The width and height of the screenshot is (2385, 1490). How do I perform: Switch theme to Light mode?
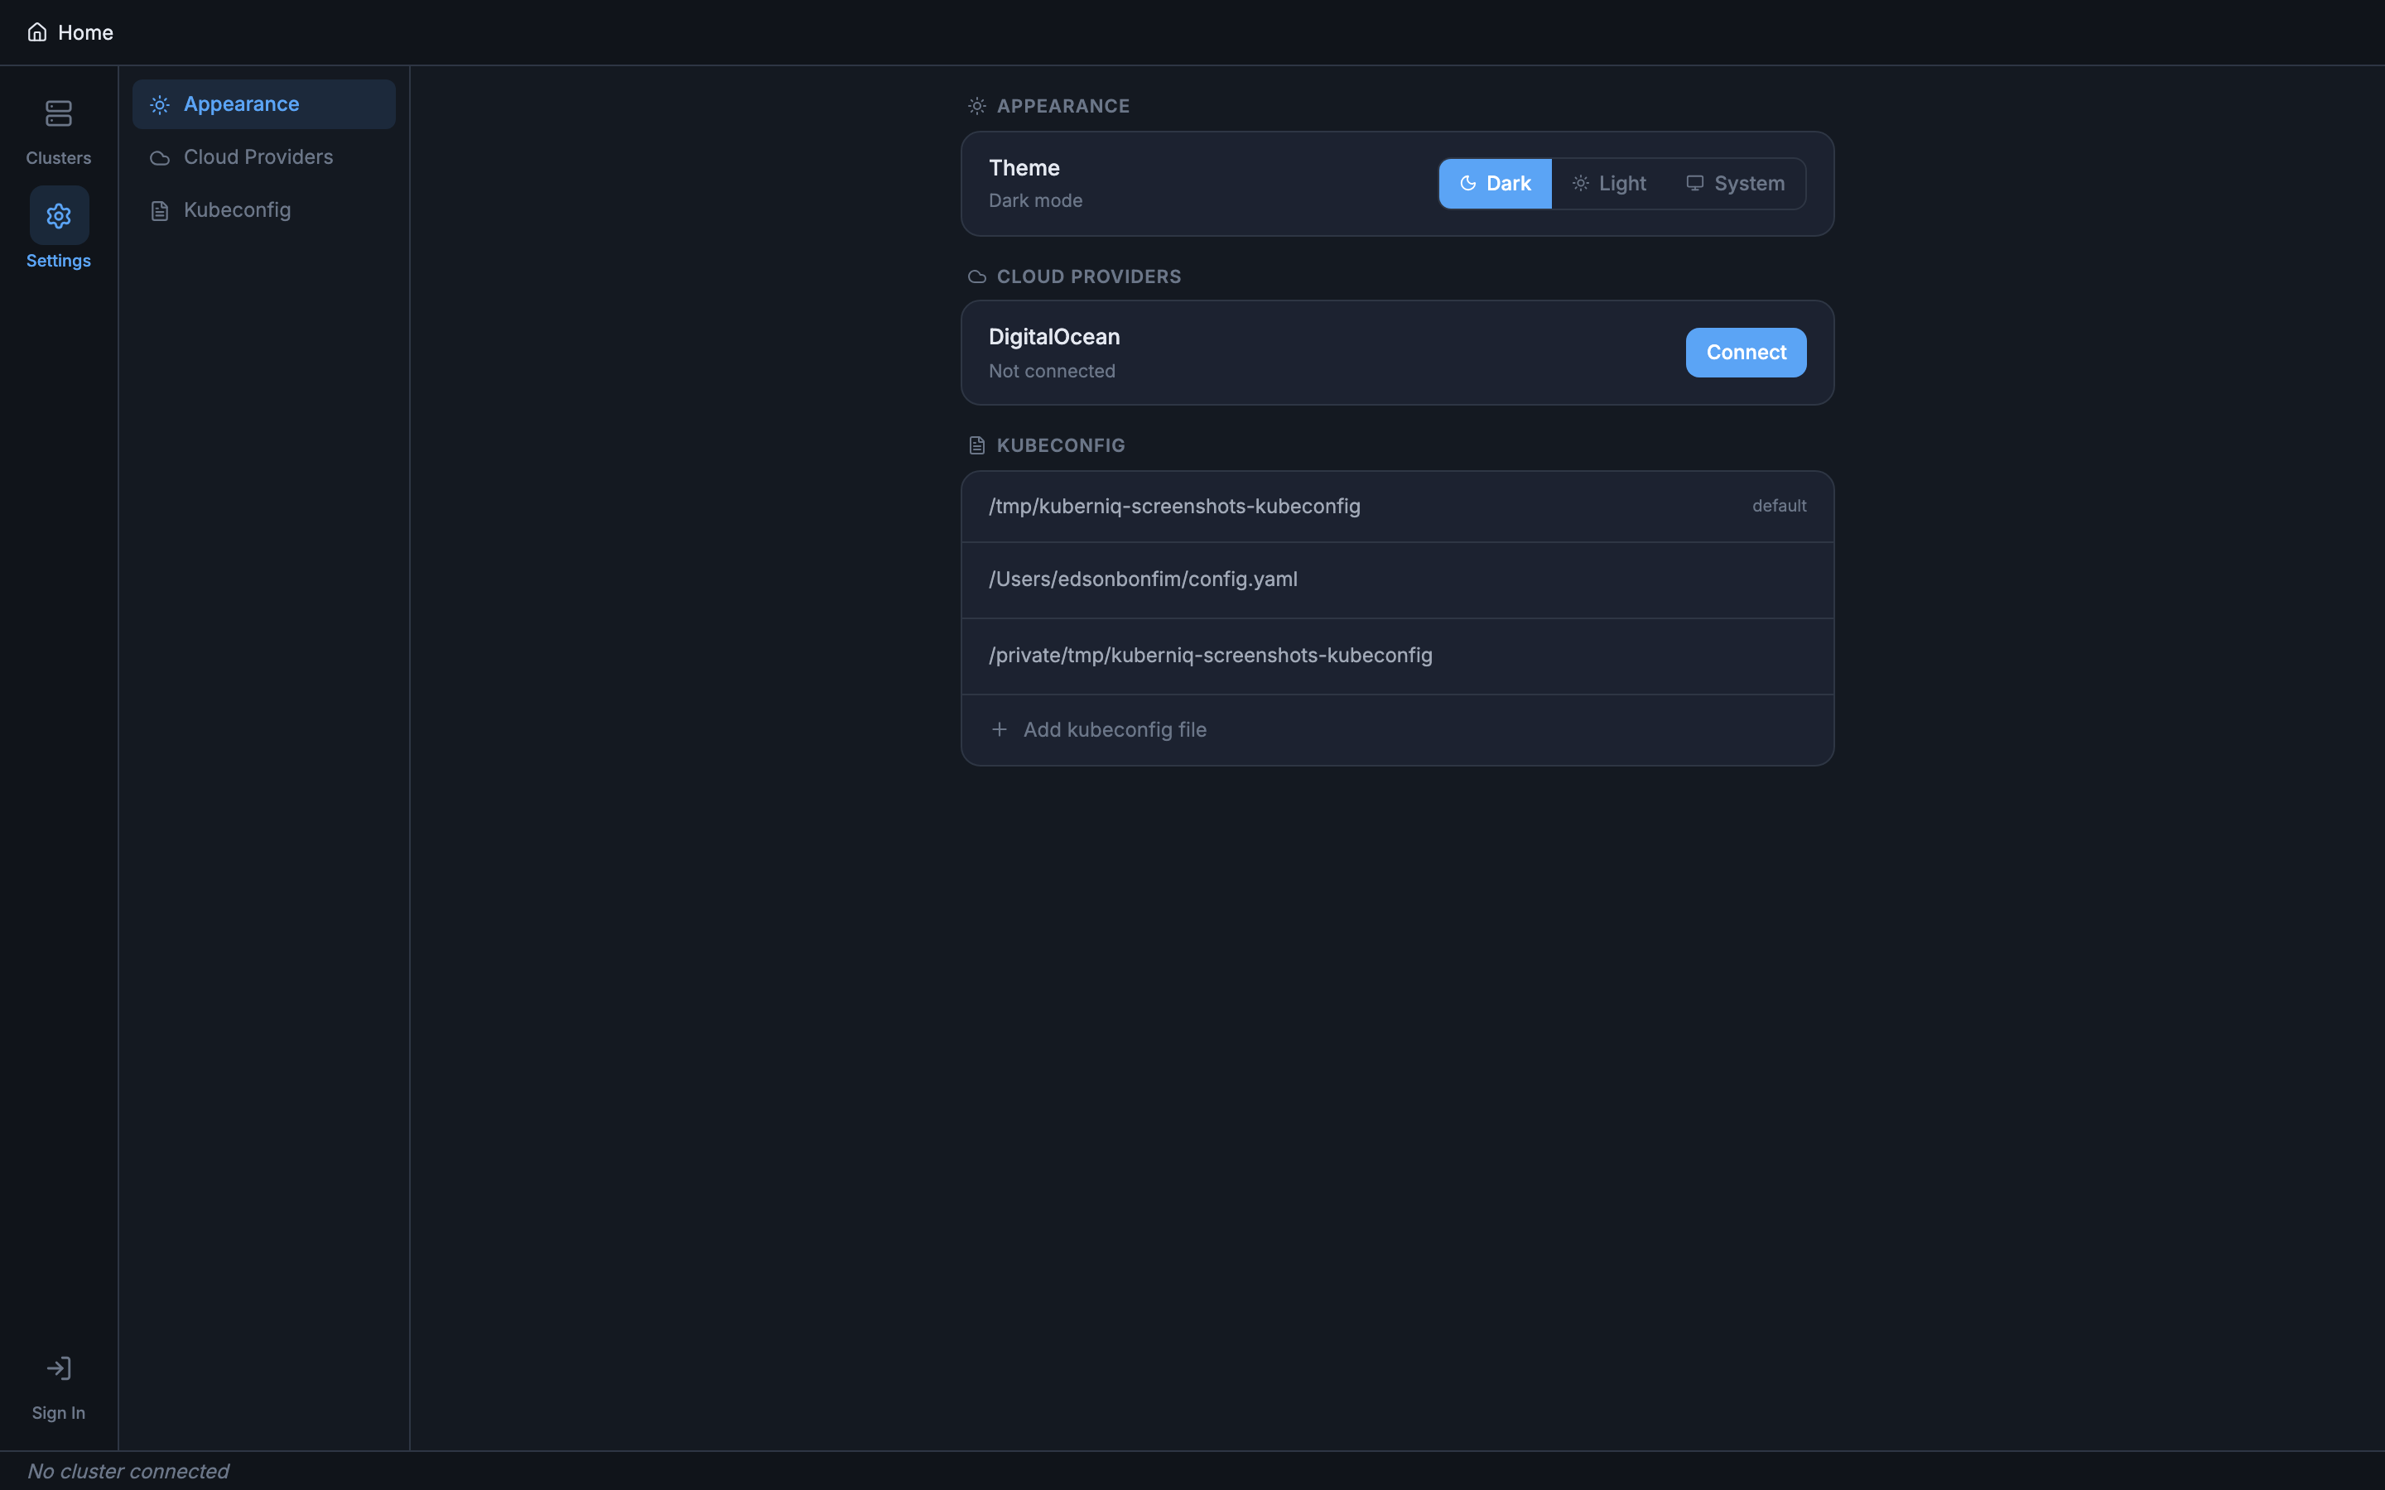pyautogui.click(x=1608, y=182)
